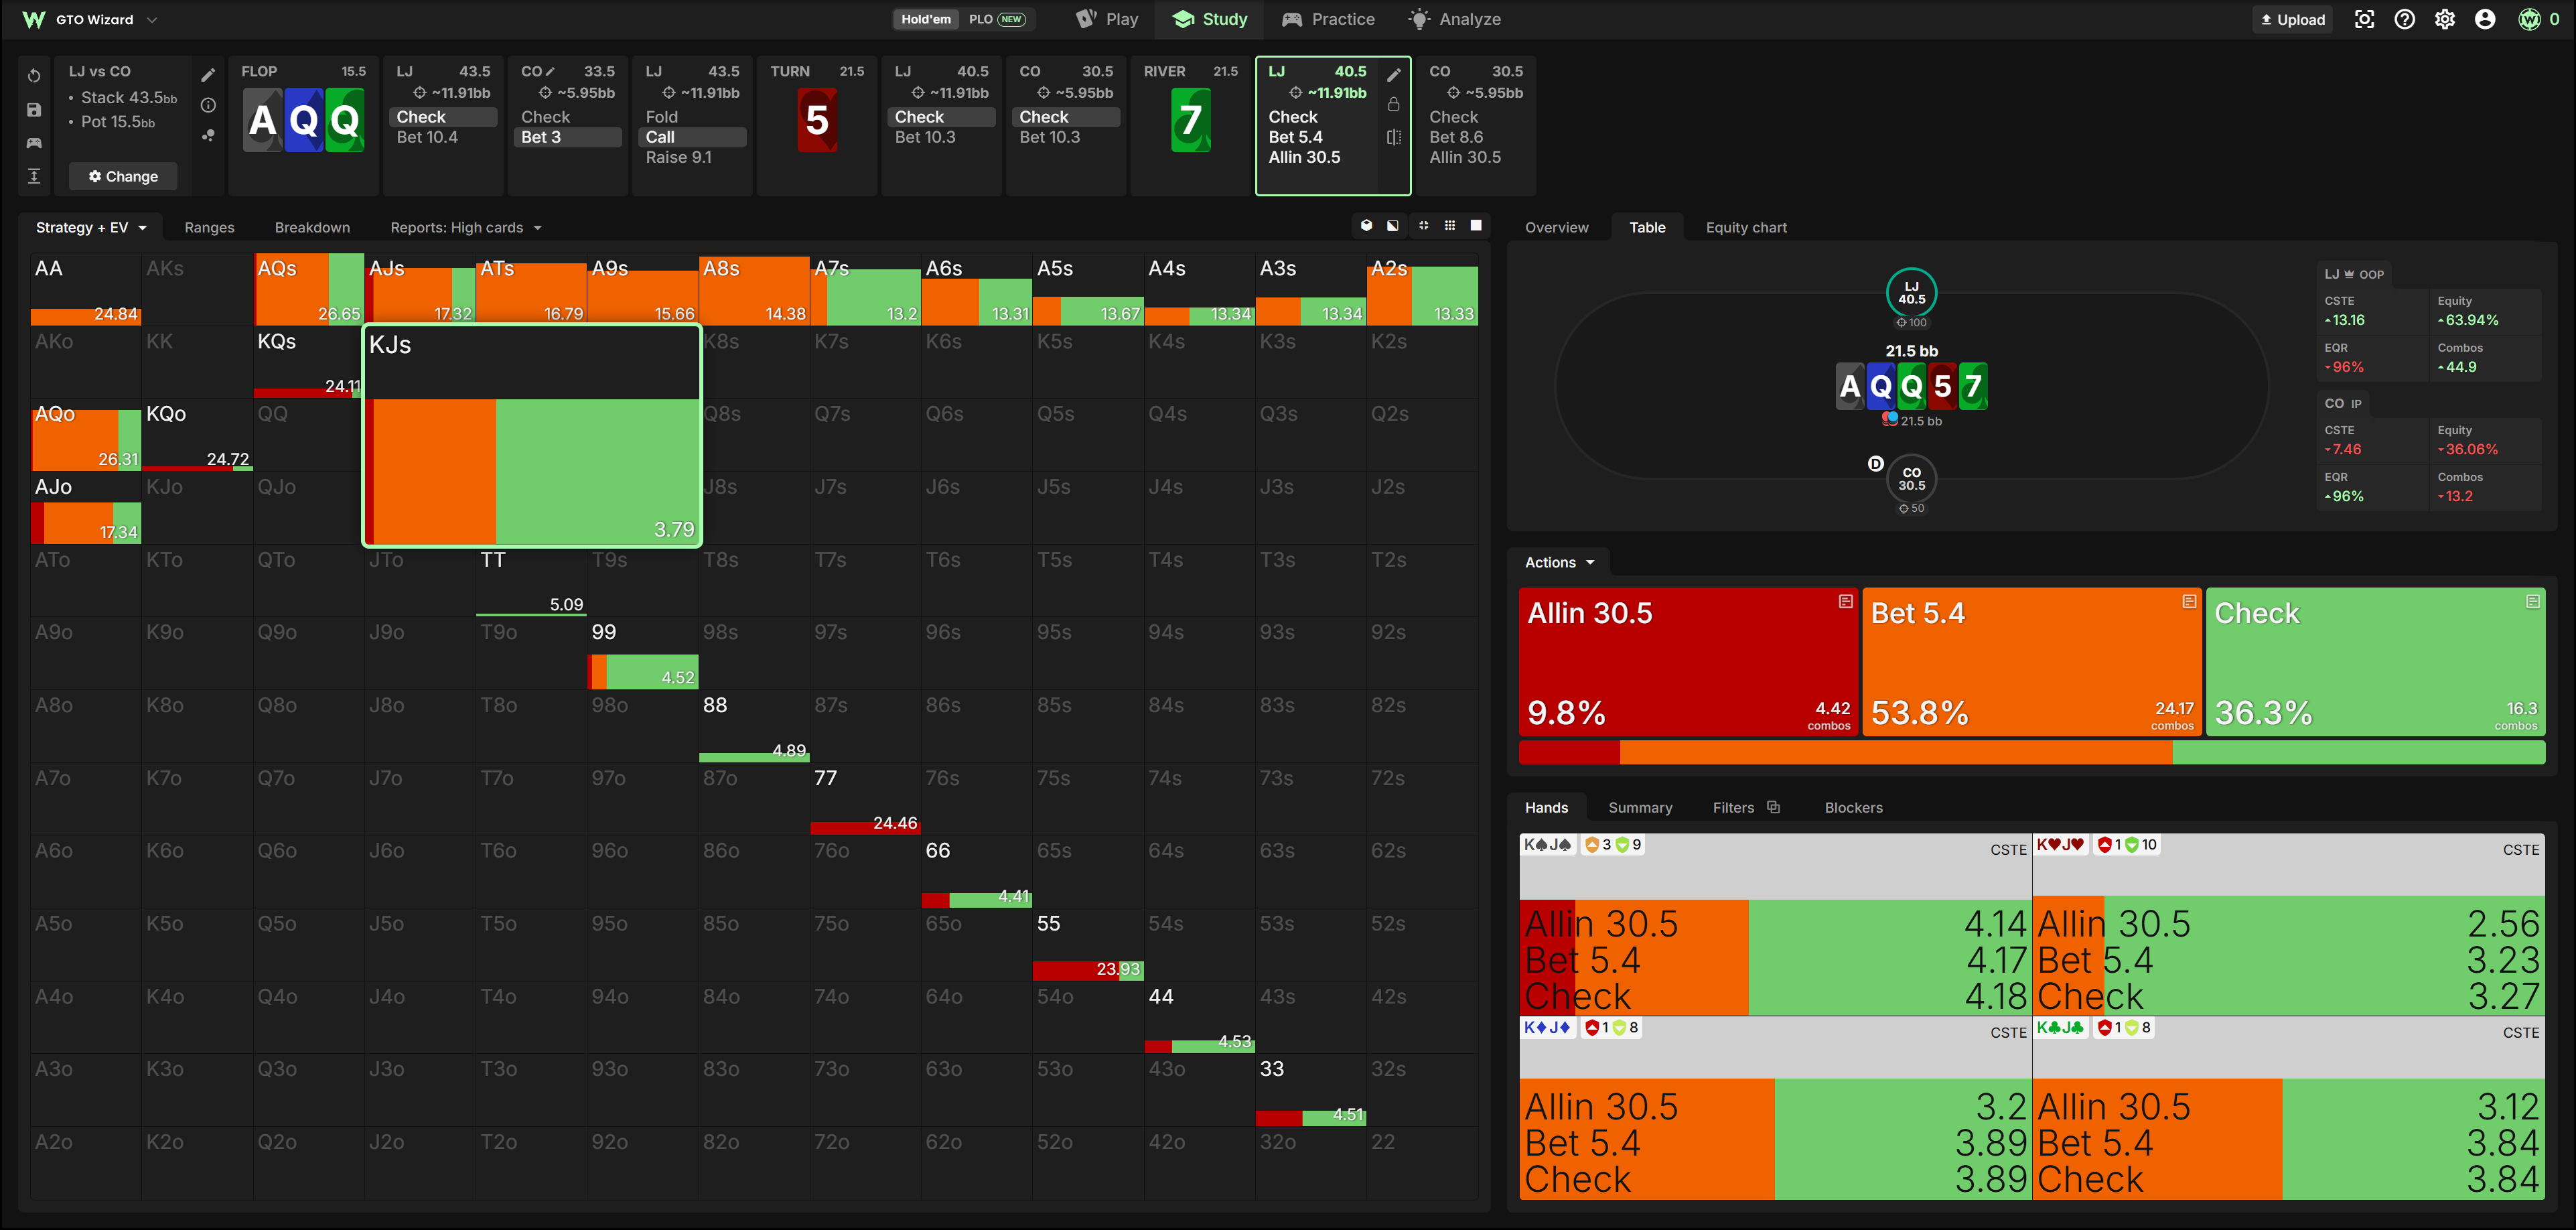Open the Reports: High cards dropdown
This screenshot has height=1230, width=2576.
pyautogui.click(x=466, y=228)
